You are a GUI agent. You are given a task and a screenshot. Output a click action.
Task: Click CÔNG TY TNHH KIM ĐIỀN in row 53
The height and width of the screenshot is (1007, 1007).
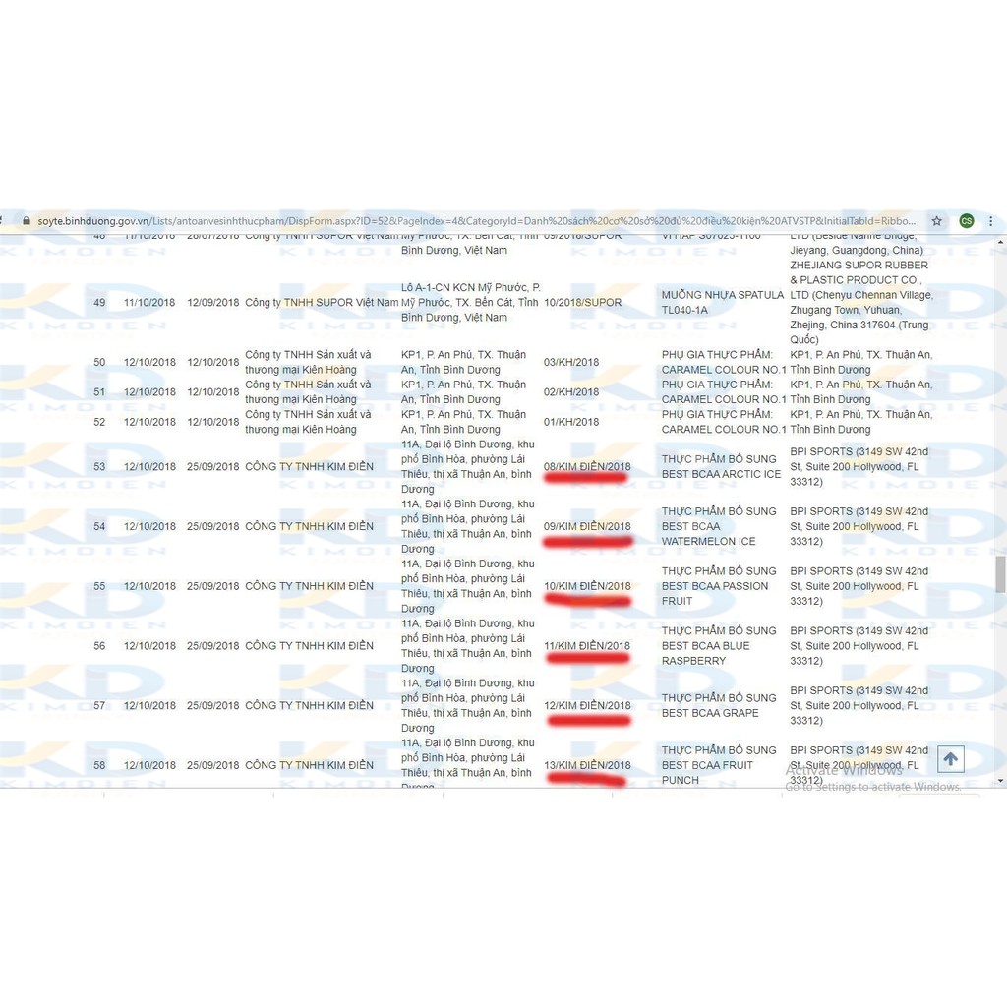click(309, 466)
